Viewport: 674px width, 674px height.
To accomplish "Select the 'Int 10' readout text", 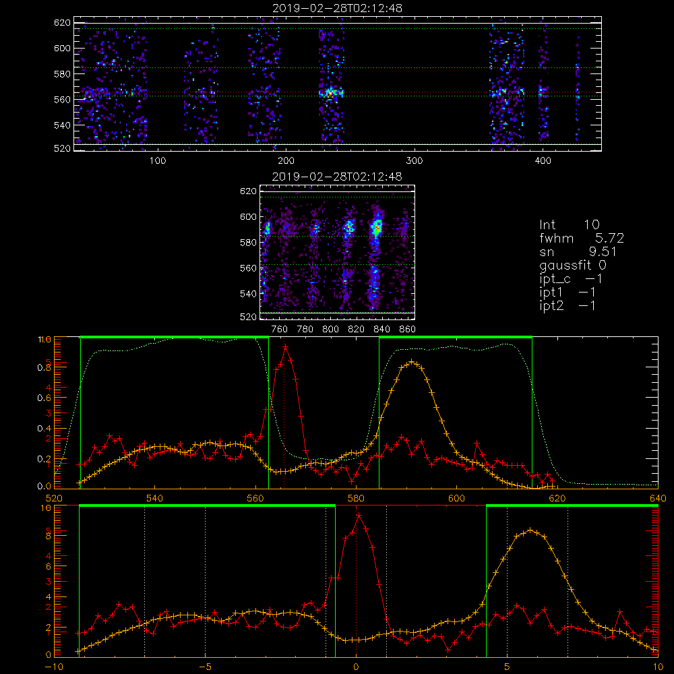I will (570, 225).
